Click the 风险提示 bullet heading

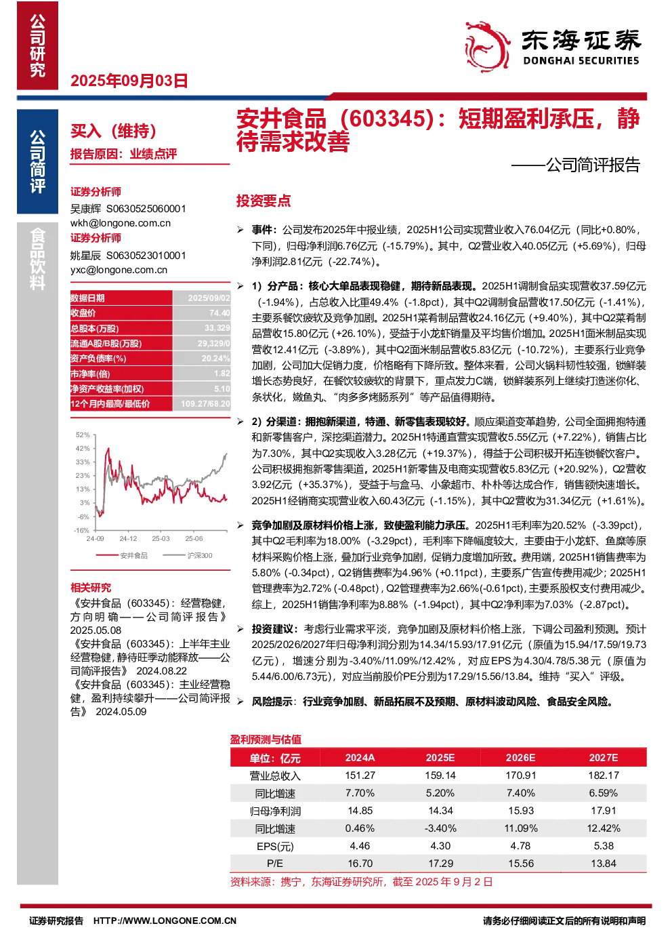pyautogui.click(x=274, y=702)
